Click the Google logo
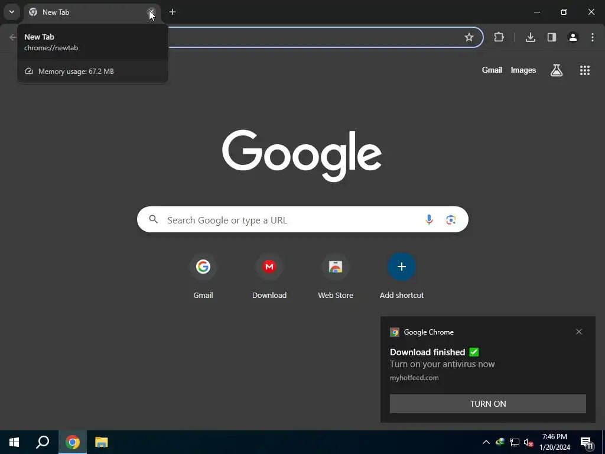Image resolution: width=605 pixels, height=454 pixels. pos(302,155)
